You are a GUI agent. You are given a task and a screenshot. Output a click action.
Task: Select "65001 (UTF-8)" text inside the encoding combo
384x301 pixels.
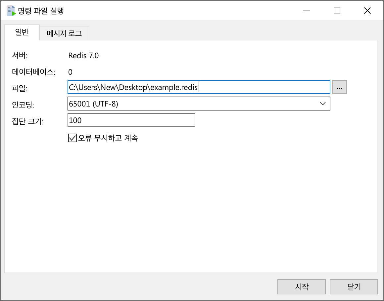point(93,104)
